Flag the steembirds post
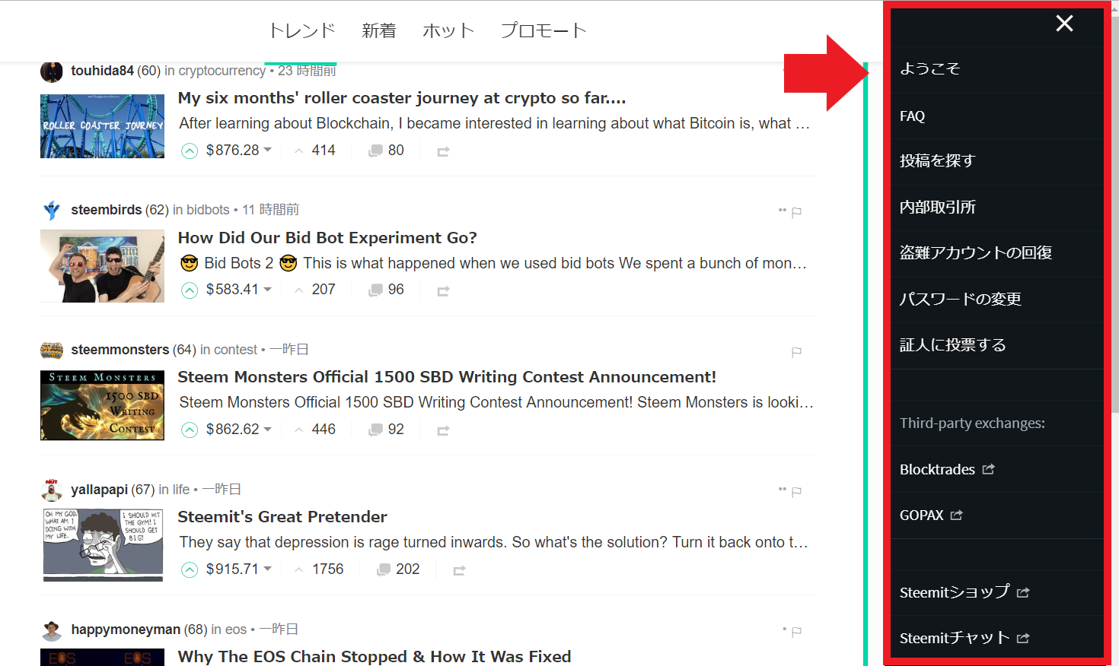Viewport: 1119px width, 666px height. (796, 212)
